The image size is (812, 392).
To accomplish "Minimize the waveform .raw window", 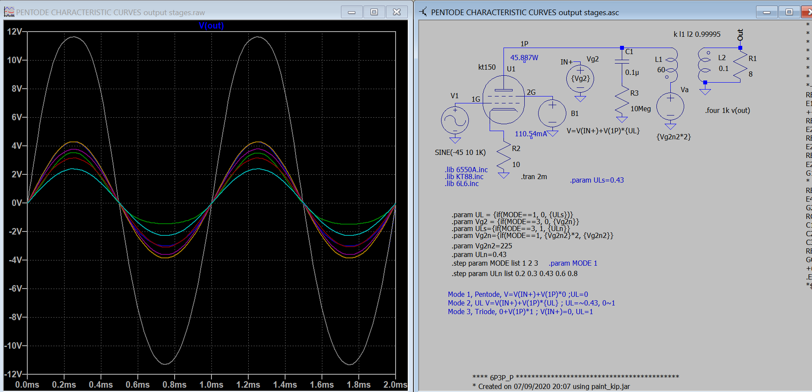I will pyautogui.click(x=352, y=12).
